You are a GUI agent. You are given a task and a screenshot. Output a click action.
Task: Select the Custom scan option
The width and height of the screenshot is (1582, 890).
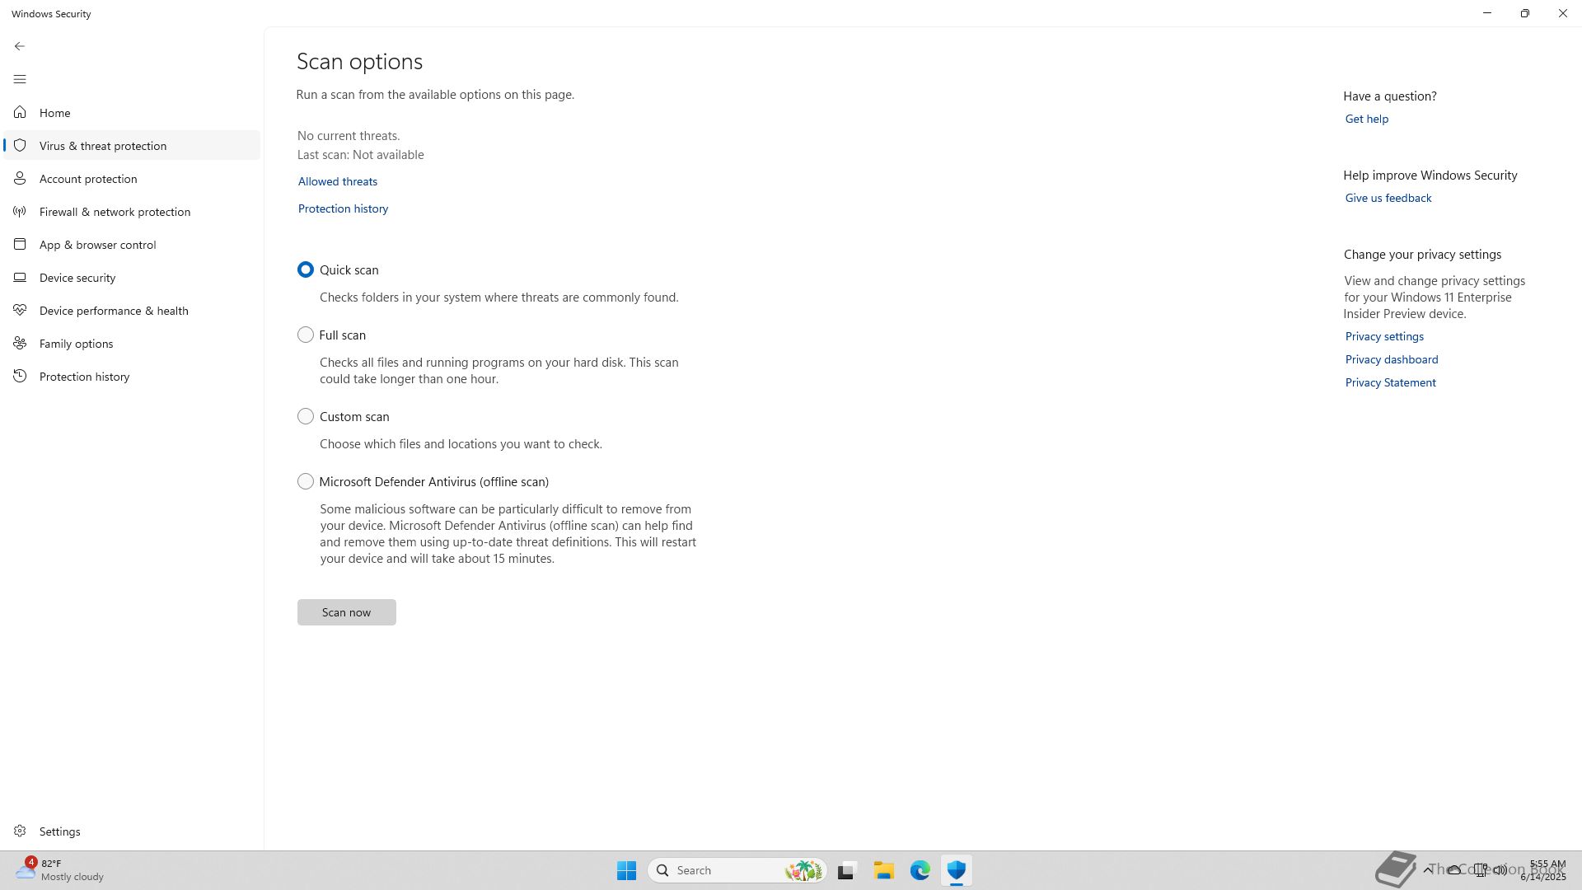coord(306,416)
